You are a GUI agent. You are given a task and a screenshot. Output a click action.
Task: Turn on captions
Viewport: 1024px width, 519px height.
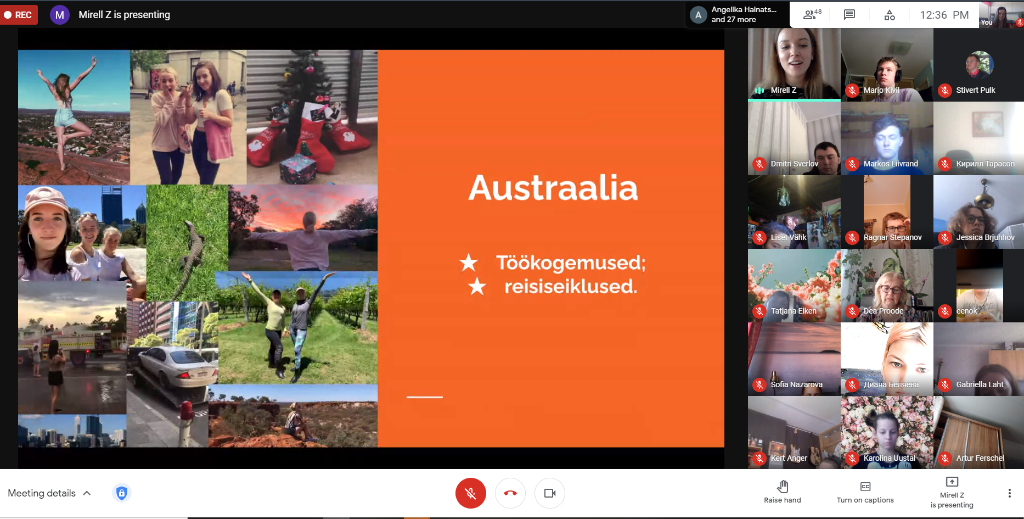[865, 492]
